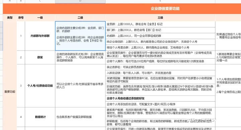Viewport: 241px width, 130px height.
Task: Click cell starting "企微的消息群发形式有2种"
Action: [x=80, y=57]
